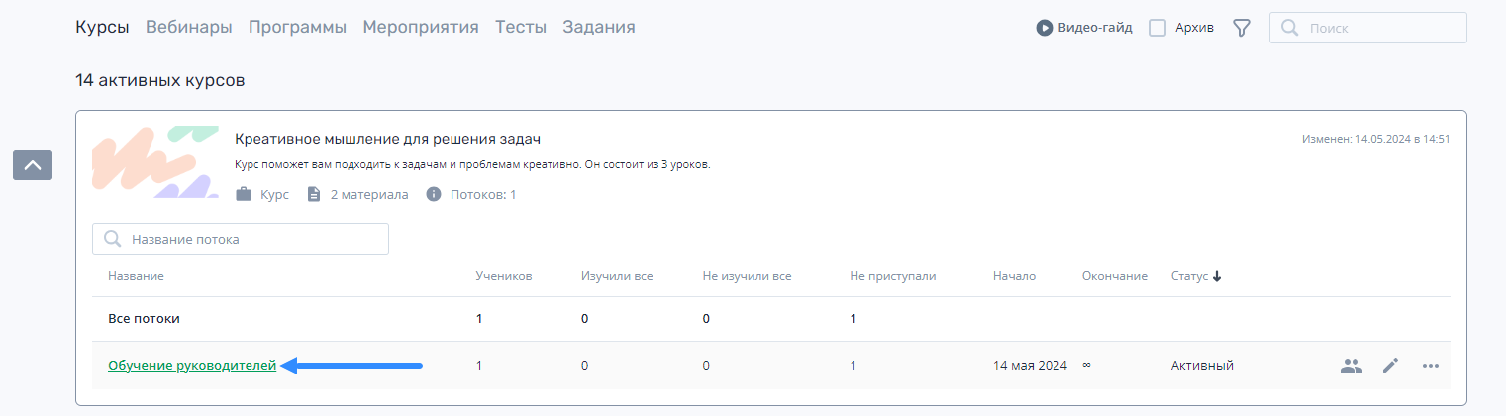
Task: Open the Обучение руководителей stream link
Action: [192, 366]
